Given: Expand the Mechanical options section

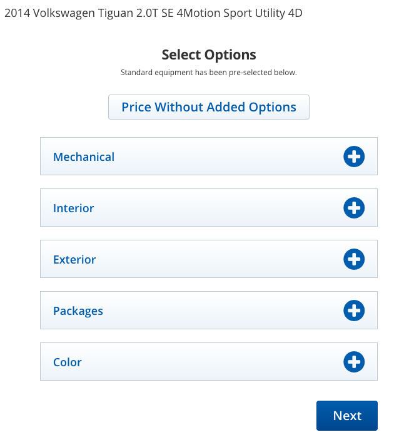Looking at the screenshot, I should (209, 156).
